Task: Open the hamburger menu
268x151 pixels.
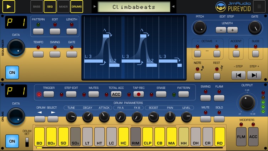Action: coord(259,7)
